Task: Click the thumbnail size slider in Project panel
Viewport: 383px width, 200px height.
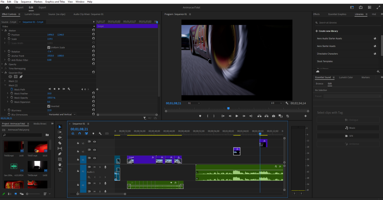Action: click(x=27, y=194)
